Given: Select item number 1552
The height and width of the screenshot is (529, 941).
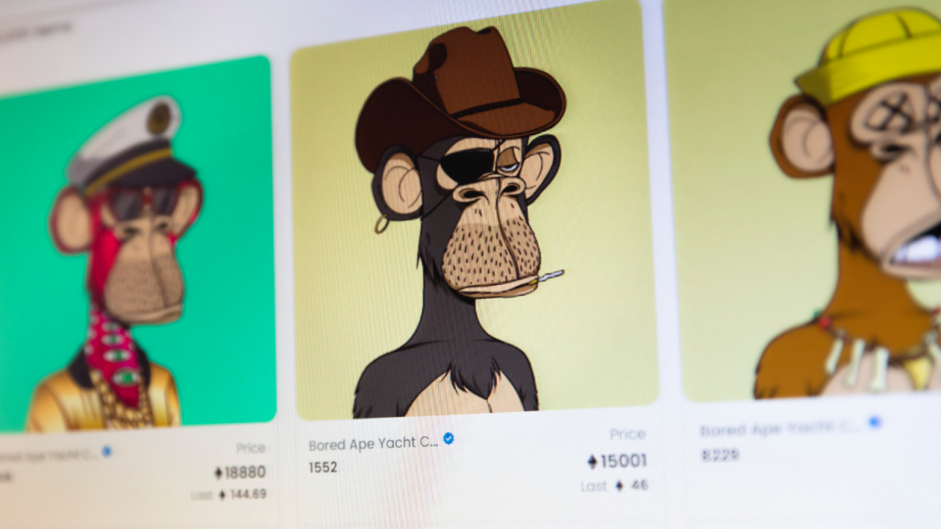Looking at the screenshot, I should (323, 467).
